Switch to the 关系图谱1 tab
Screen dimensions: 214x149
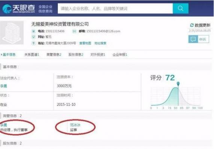pos(32,55)
